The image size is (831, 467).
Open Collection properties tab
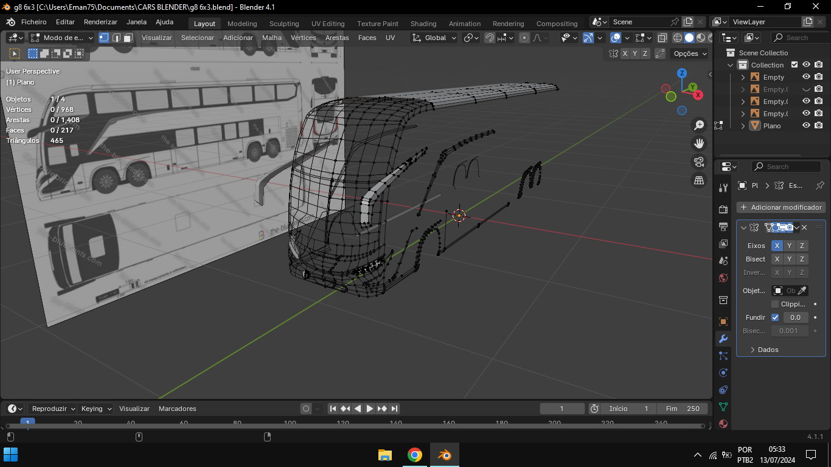click(x=723, y=300)
